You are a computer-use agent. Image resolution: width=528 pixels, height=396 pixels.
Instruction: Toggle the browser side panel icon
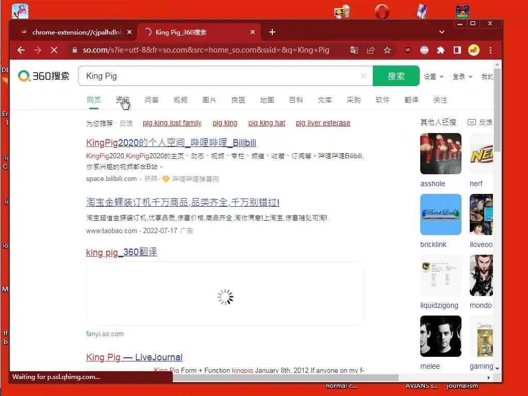[457, 50]
